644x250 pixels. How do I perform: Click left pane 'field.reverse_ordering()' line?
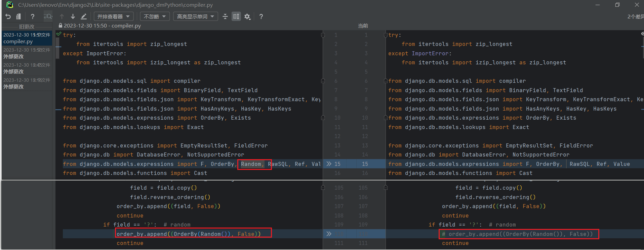click(170, 197)
